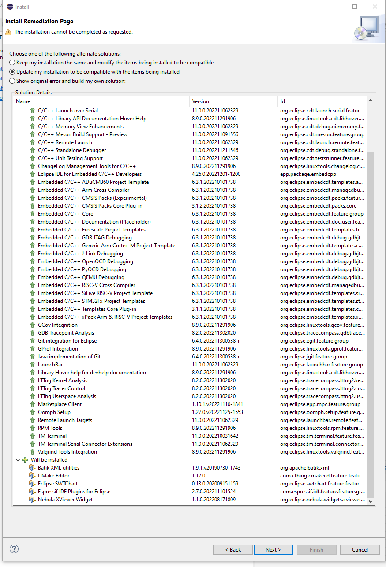This screenshot has width=386, height=567.
Task: Select 'Keep my installation the same' option
Action: (12, 62)
